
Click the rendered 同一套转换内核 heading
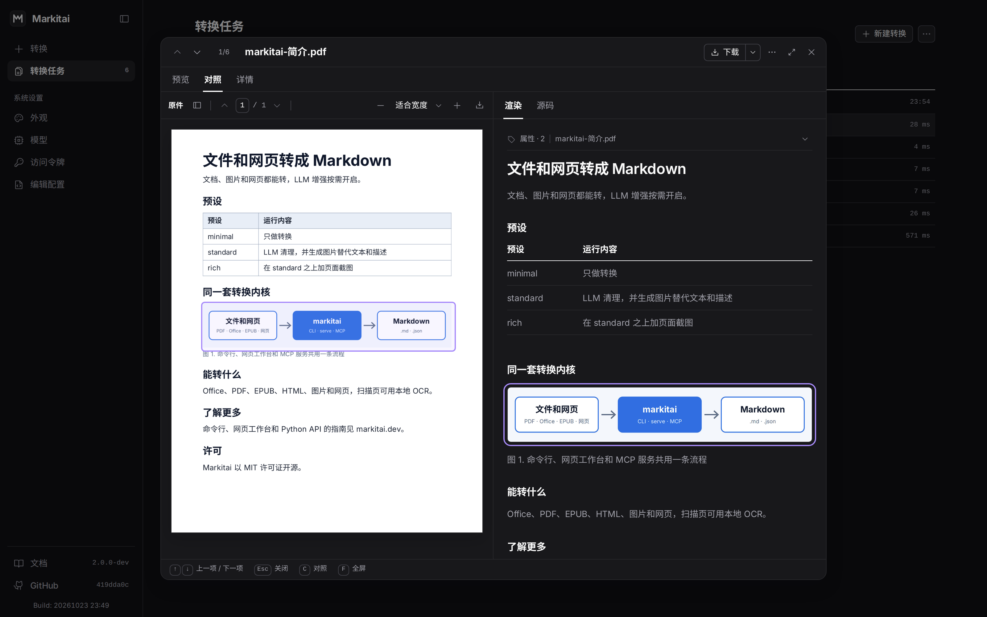[x=541, y=370]
